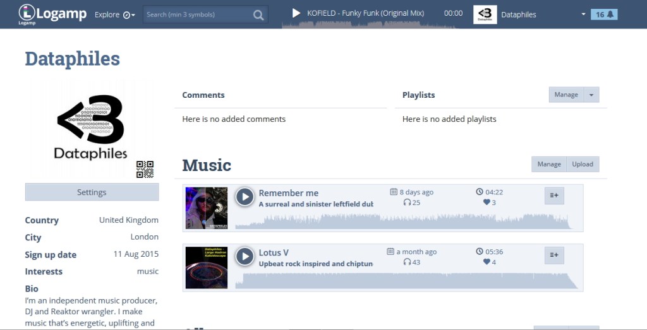This screenshot has height=330, width=647.
Task: Open the Lotus V cover thumbnail
Action: coord(206,268)
